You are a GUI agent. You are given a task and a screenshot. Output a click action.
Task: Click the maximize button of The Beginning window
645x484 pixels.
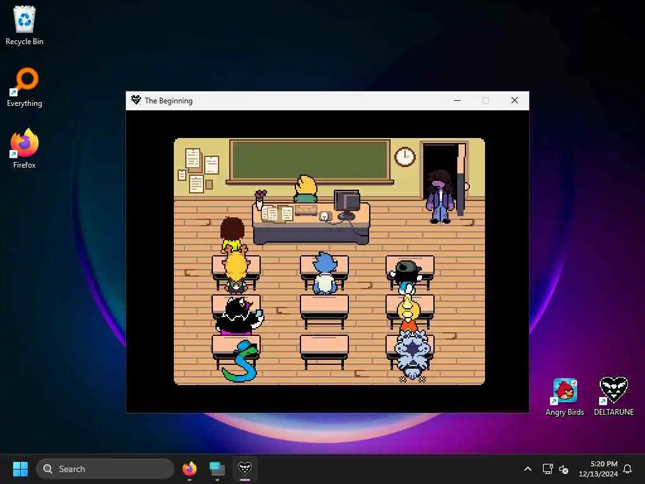click(486, 100)
